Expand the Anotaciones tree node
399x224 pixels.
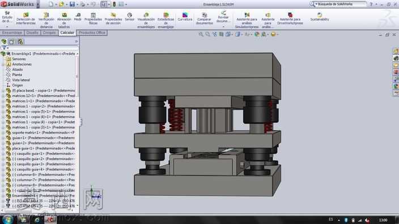(x=3, y=64)
